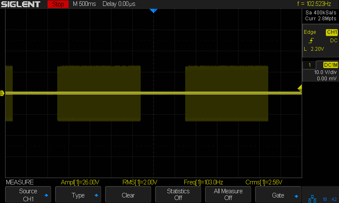The height and width of the screenshot is (203, 339).
Task: Click the channel 1 ground marker on left edge
Action: click(2, 93)
